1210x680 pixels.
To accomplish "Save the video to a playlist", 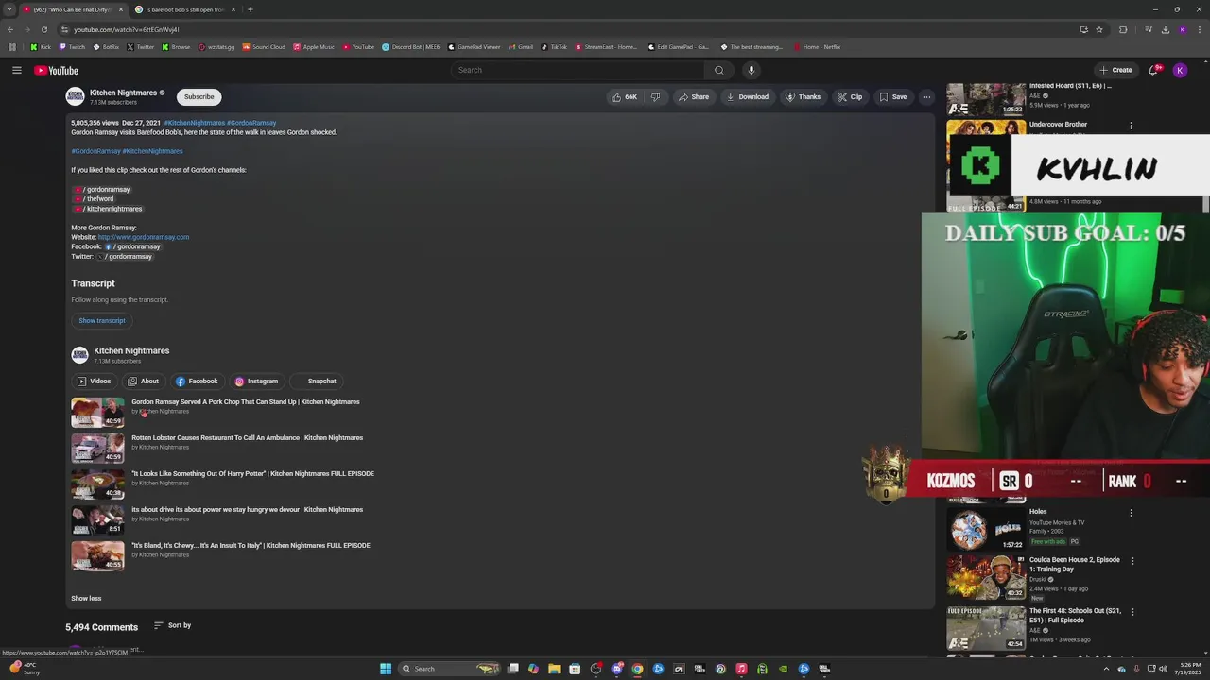I will tap(893, 96).
